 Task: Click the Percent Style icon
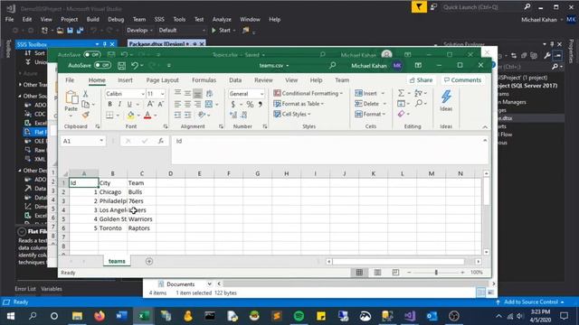click(250, 105)
